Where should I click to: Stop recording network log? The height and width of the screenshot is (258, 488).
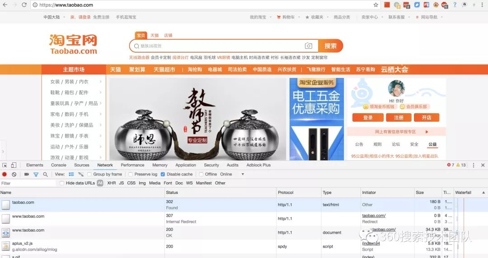point(5,175)
